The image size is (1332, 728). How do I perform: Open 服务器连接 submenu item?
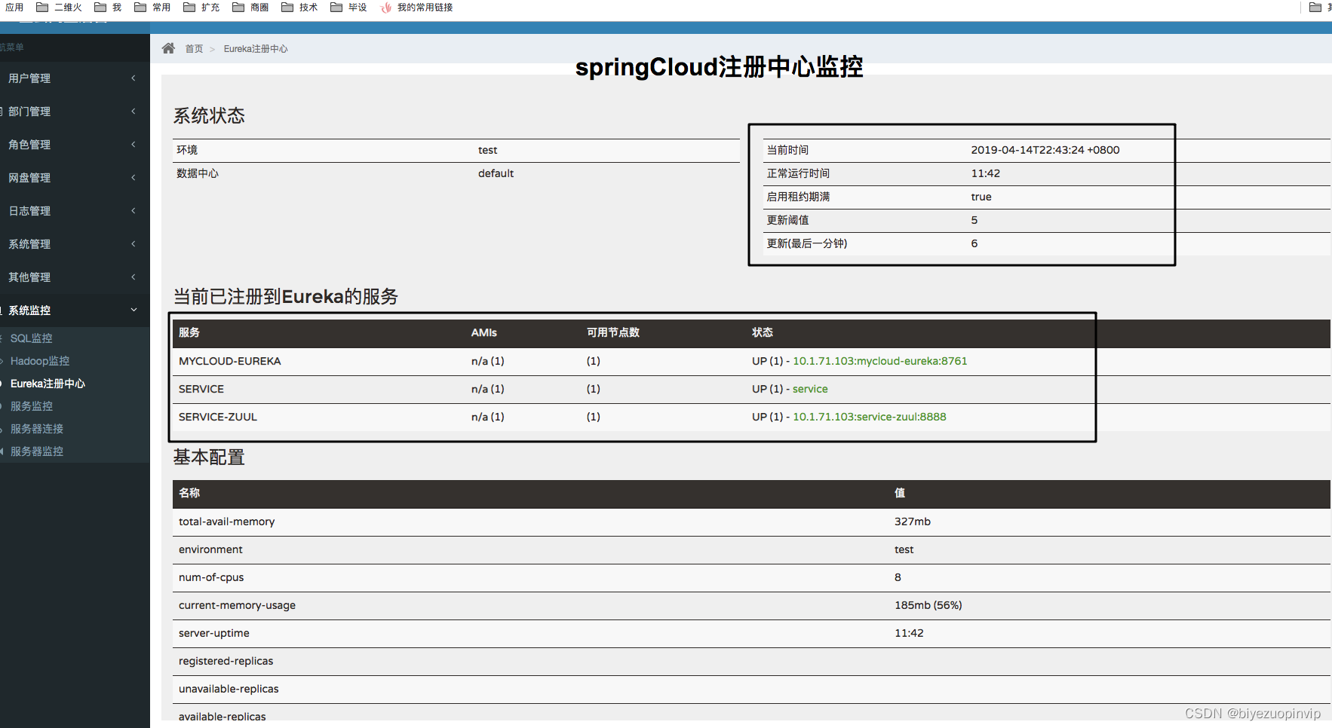[37, 429]
